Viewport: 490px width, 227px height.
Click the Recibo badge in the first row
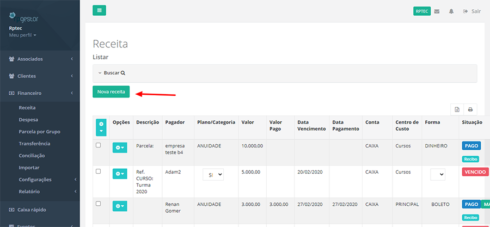pyautogui.click(x=470, y=159)
